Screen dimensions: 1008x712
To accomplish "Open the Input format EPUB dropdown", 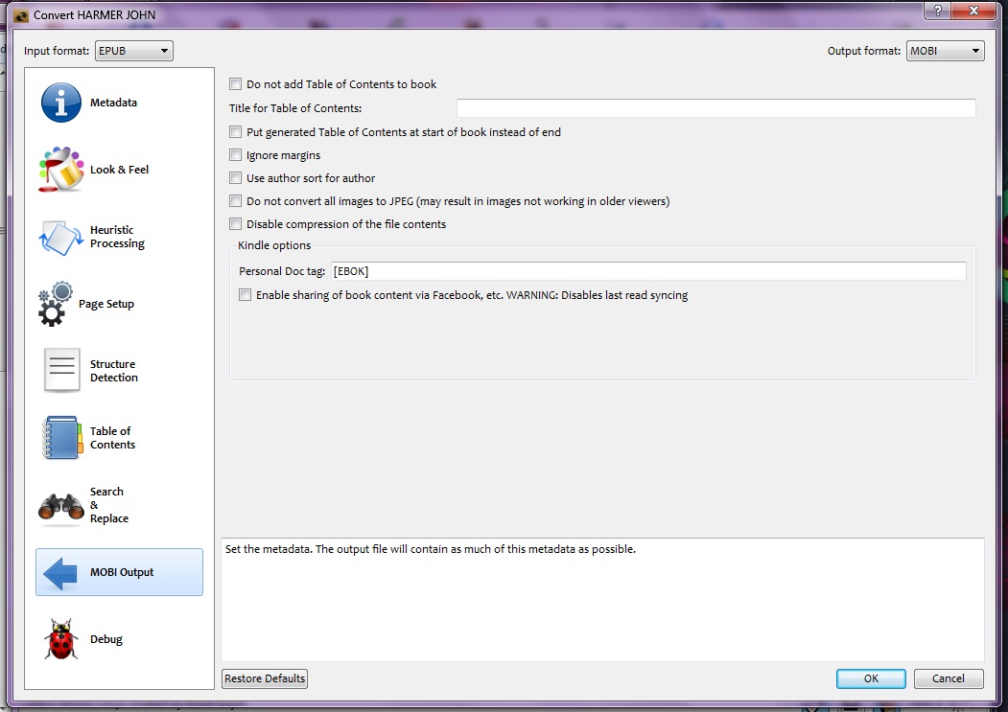I will [x=134, y=51].
